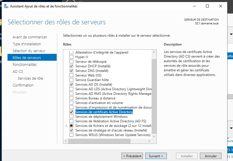Image resolution: width=233 pixels, height=161 pixels.
Task: Uncheck Services de certificats Active Directory
Action: [71, 112]
